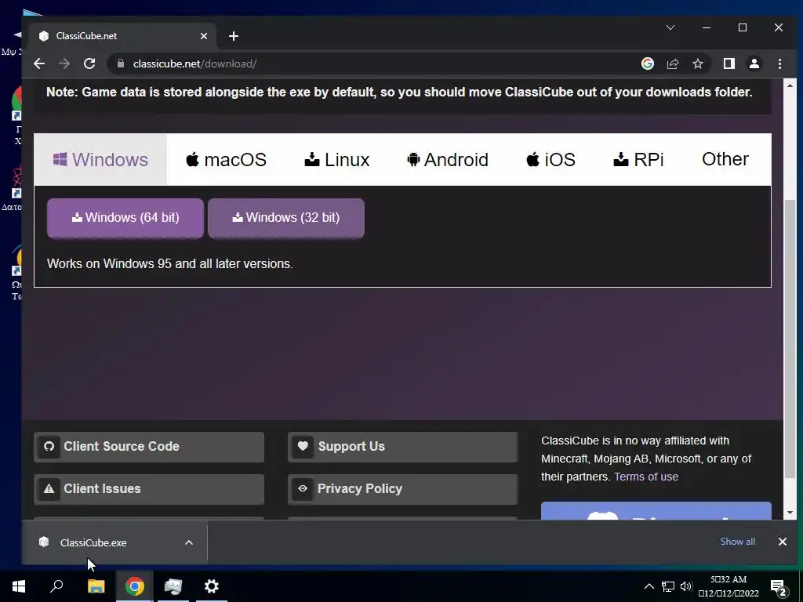This screenshot has width=803, height=602.
Task: Open the Windows Start menu
Action: (19, 586)
